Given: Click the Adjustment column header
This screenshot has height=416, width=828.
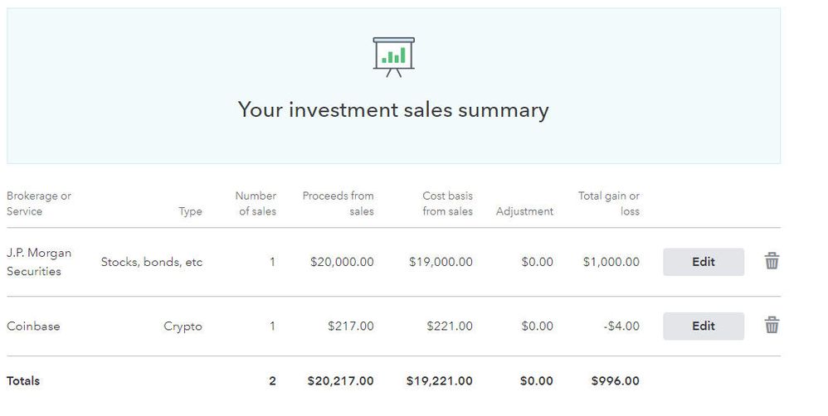Looking at the screenshot, I should pos(524,211).
